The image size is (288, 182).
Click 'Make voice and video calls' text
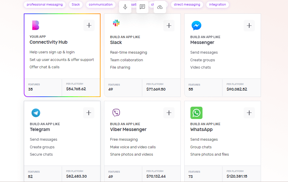[133, 147]
